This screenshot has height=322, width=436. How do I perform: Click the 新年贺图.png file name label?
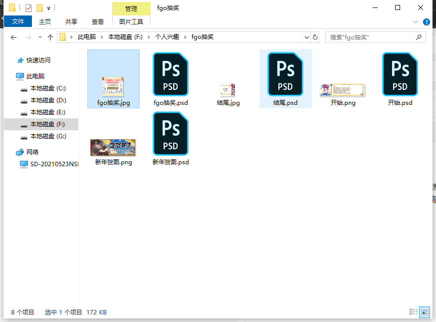coord(113,162)
